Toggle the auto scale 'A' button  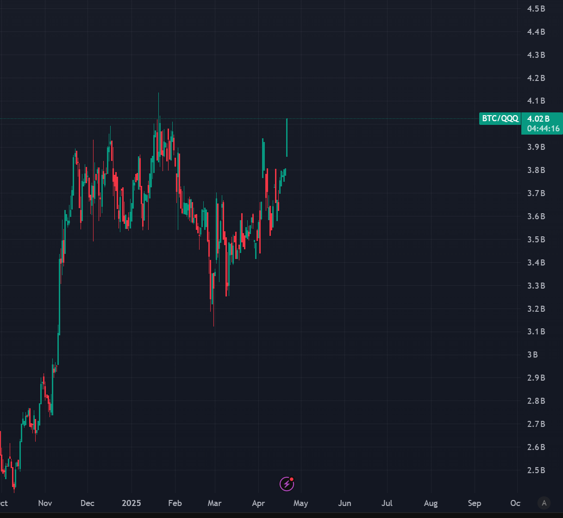pos(544,503)
